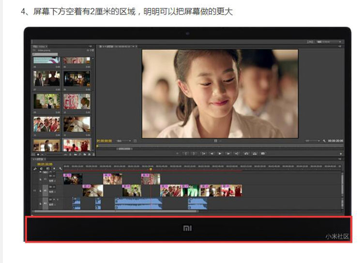Open the workspace dropdown at top right

coord(329,43)
